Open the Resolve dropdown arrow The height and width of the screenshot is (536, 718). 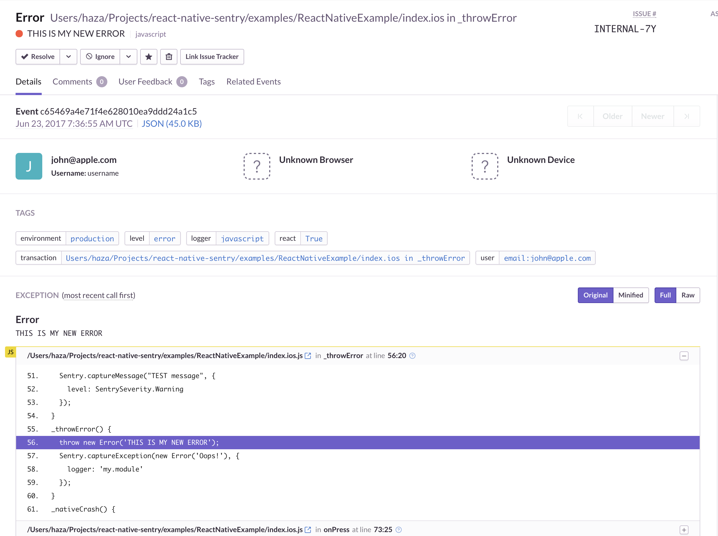(68, 57)
